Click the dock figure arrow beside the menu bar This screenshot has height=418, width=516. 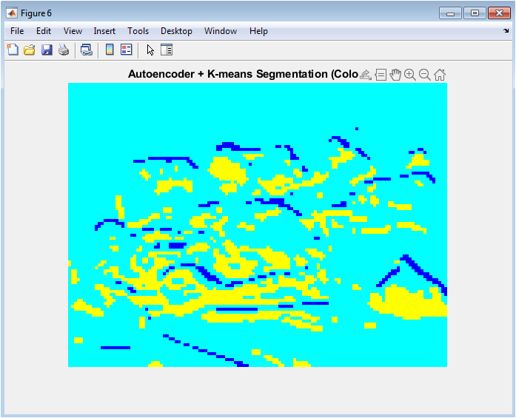[x=506, y=31]
